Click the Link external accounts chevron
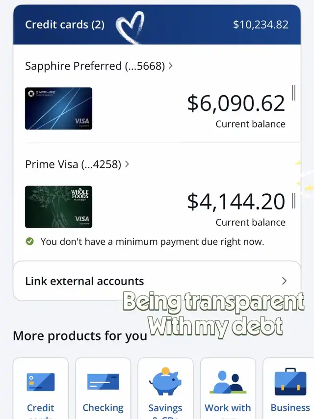The width and height of the screenshot is (314, 419). coord(284,281)
